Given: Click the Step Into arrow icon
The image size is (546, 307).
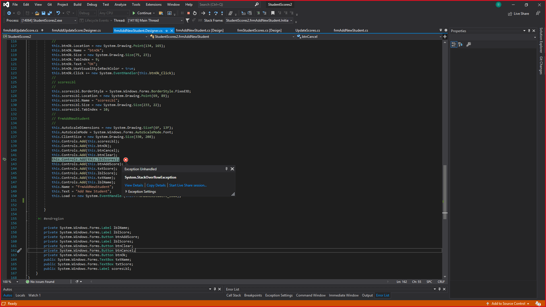Looking at the screenshot, I should (x=210, y=13).
